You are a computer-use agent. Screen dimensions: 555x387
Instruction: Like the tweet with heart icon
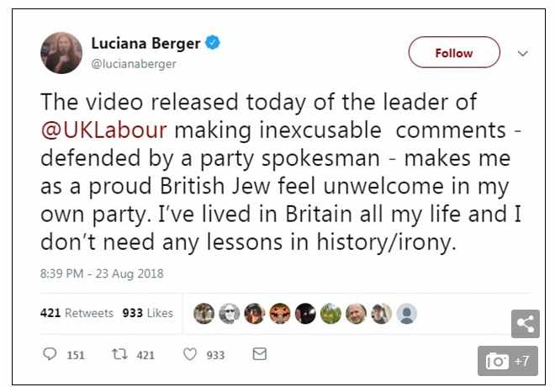coord(190,354)
